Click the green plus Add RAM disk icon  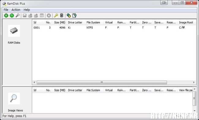click(6, 16)
